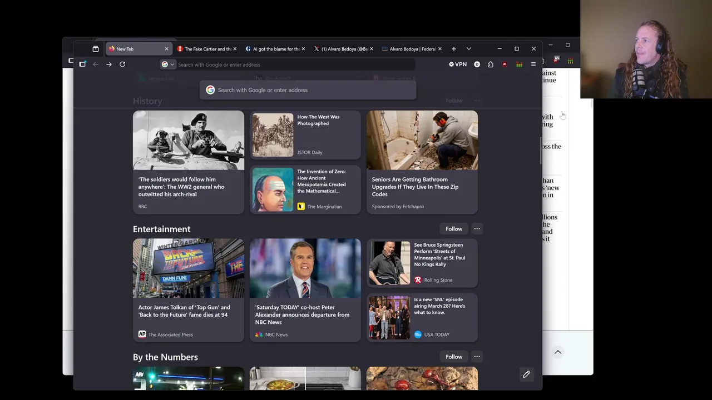Screen dimensions: 712x400
Task: Open How The West Was Photographed story
Action: tap(305, 134)
